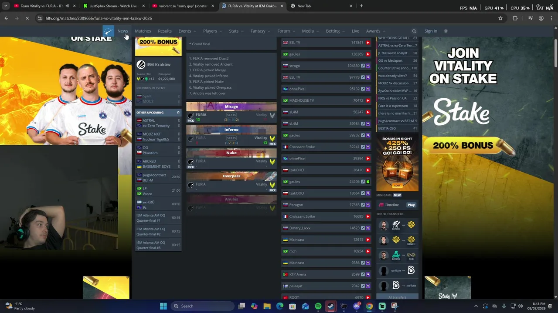Open the tab search dropdown arrow
The width and height of the screenshot is (558, 313).
(6, 6)
